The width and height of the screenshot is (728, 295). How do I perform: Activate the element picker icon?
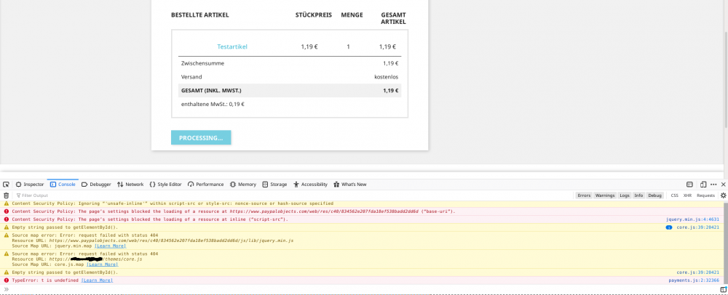pos(6,185)
